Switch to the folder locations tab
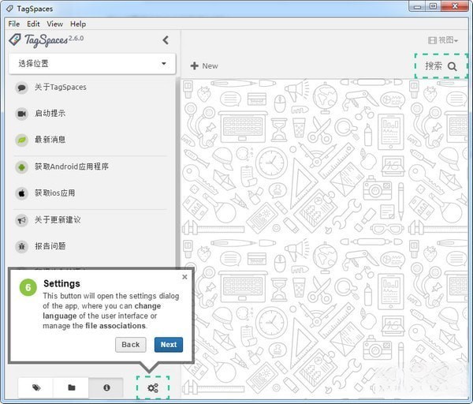Viewport: 473px width, 404px height. [x=71, y=387]
